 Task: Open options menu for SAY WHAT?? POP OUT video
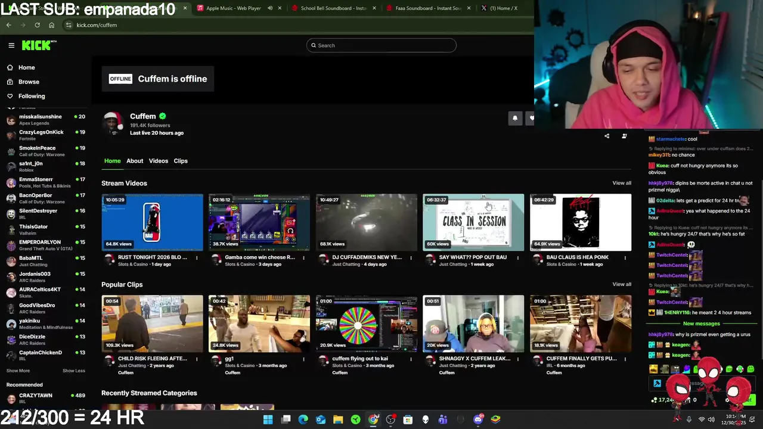click(517, 258)
